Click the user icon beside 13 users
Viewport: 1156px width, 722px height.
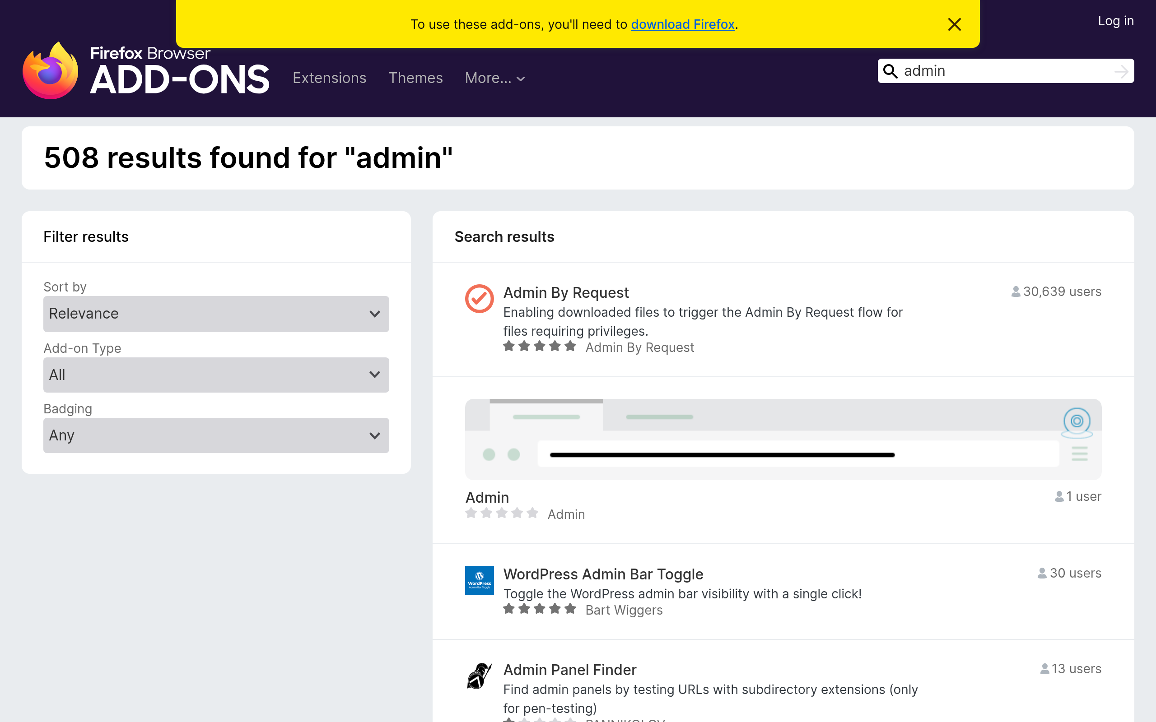pos(1044,669)
